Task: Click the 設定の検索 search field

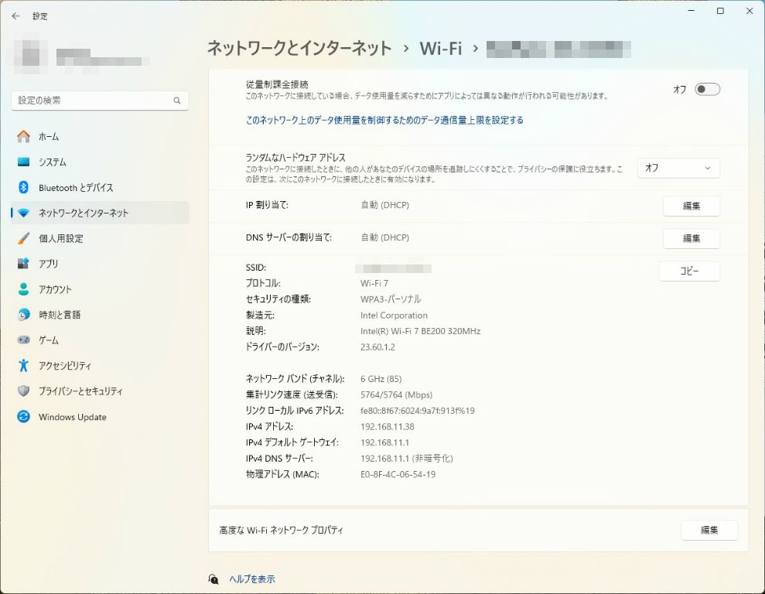Action: pyautogui.click(x=100, y=101)
